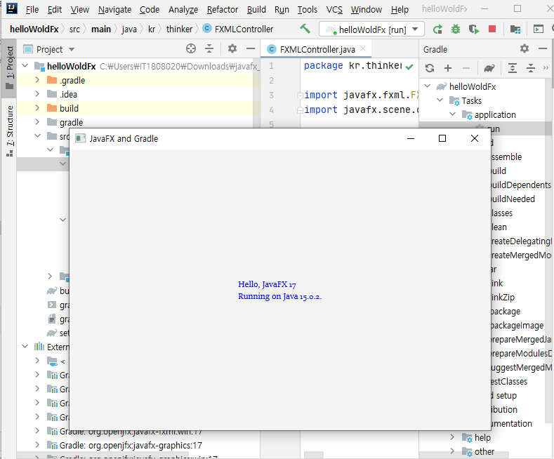
Task: Expand the build folder in Project tree
Action: pos(37,108)
